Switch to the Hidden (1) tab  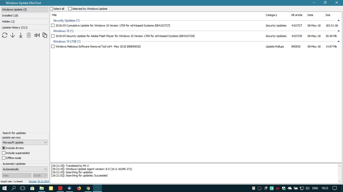[25, 21]
